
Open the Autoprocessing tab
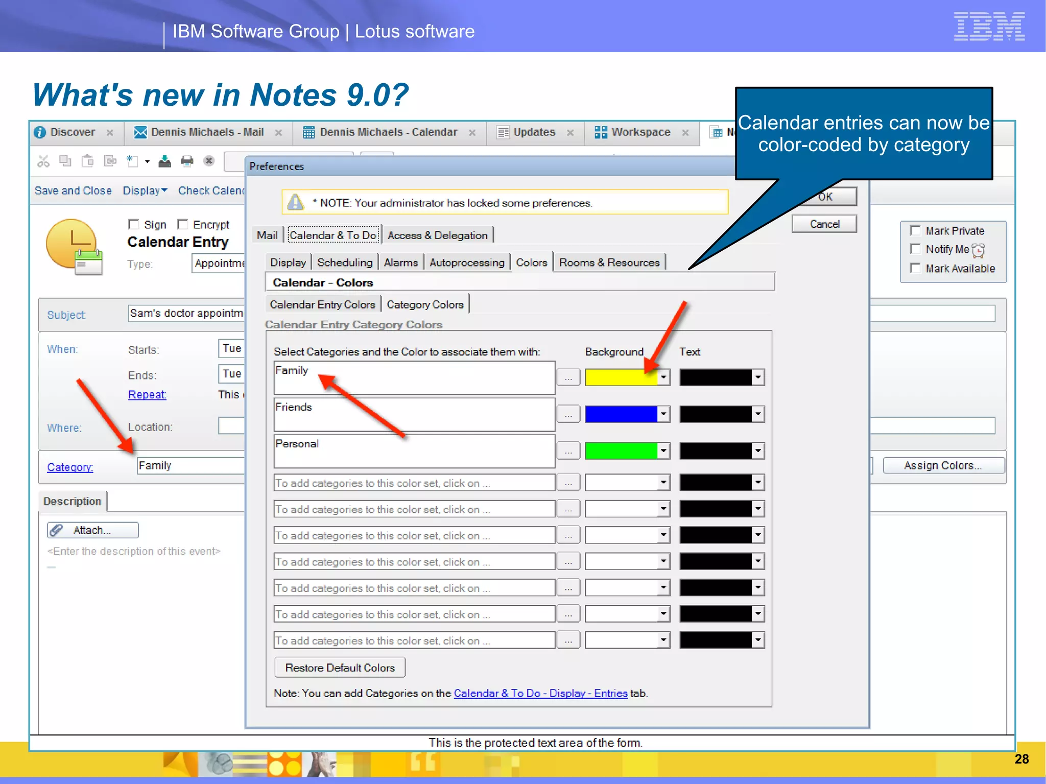click(x=467, y=263)
